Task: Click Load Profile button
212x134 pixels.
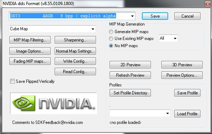Action: coord(187,114)
